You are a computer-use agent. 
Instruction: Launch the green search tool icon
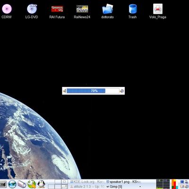32,184
